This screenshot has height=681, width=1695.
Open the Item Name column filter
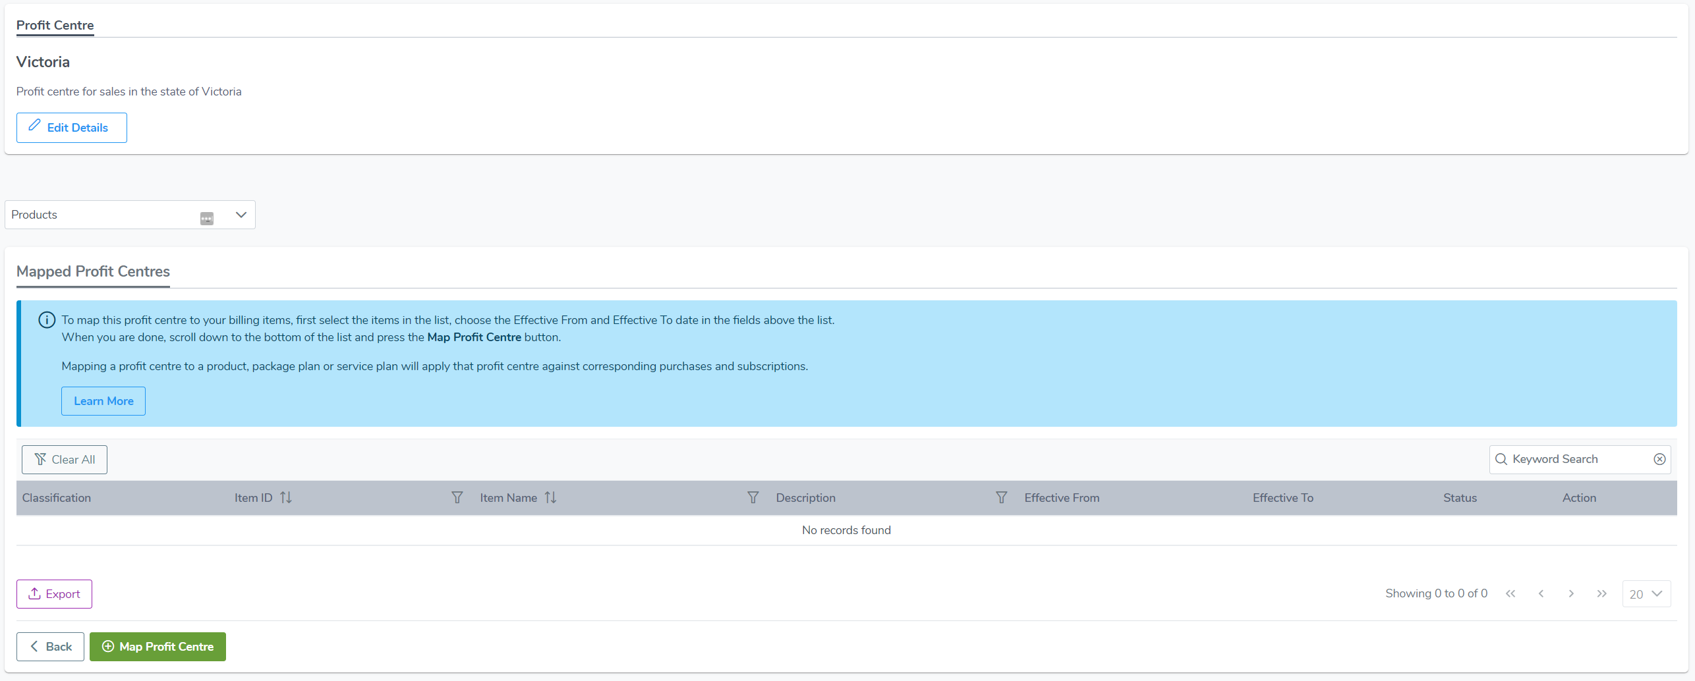point(753,498)
